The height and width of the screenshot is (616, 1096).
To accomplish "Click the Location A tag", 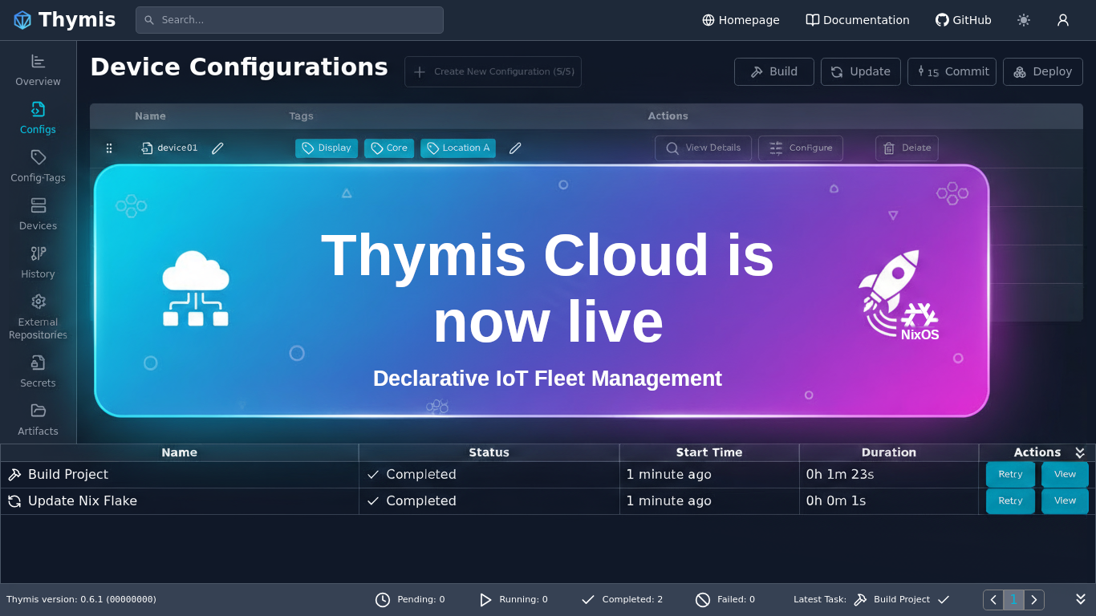I will pos(458,148).
